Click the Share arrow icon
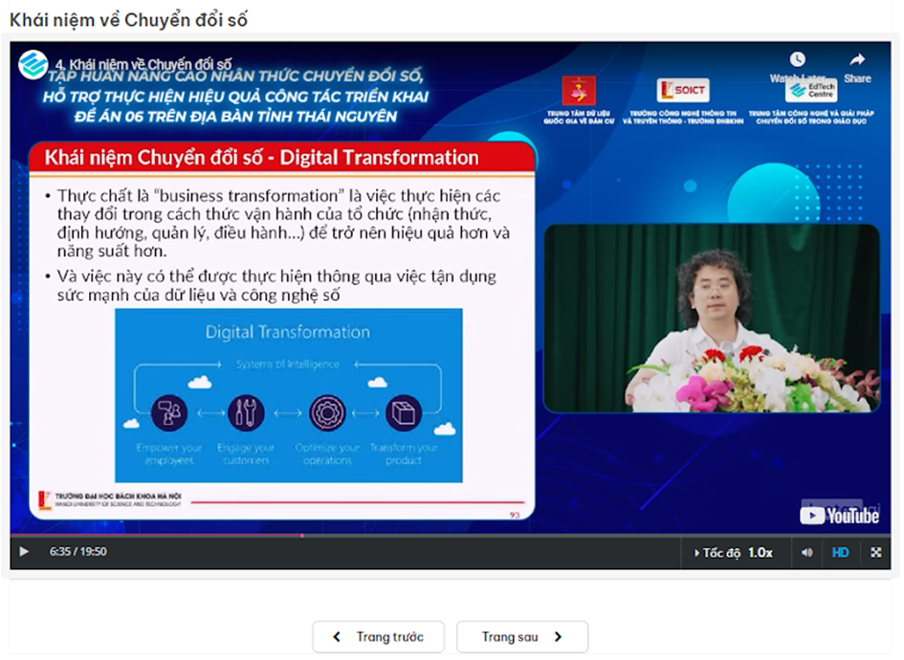This screenshot has width=904, height=660. coord(857,61)
